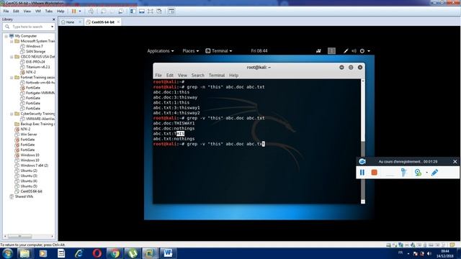The width and height of the screenshot is (461, 259).
Task: Open the VMware View menu
Action: [x=27, y=12]
